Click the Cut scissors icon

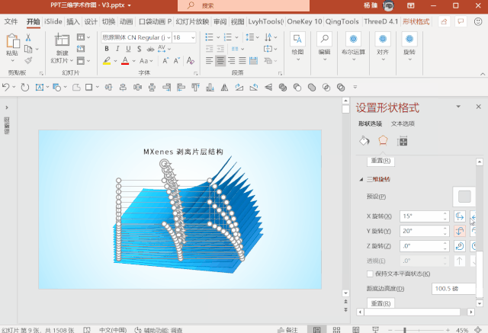[x=28, y=37]
